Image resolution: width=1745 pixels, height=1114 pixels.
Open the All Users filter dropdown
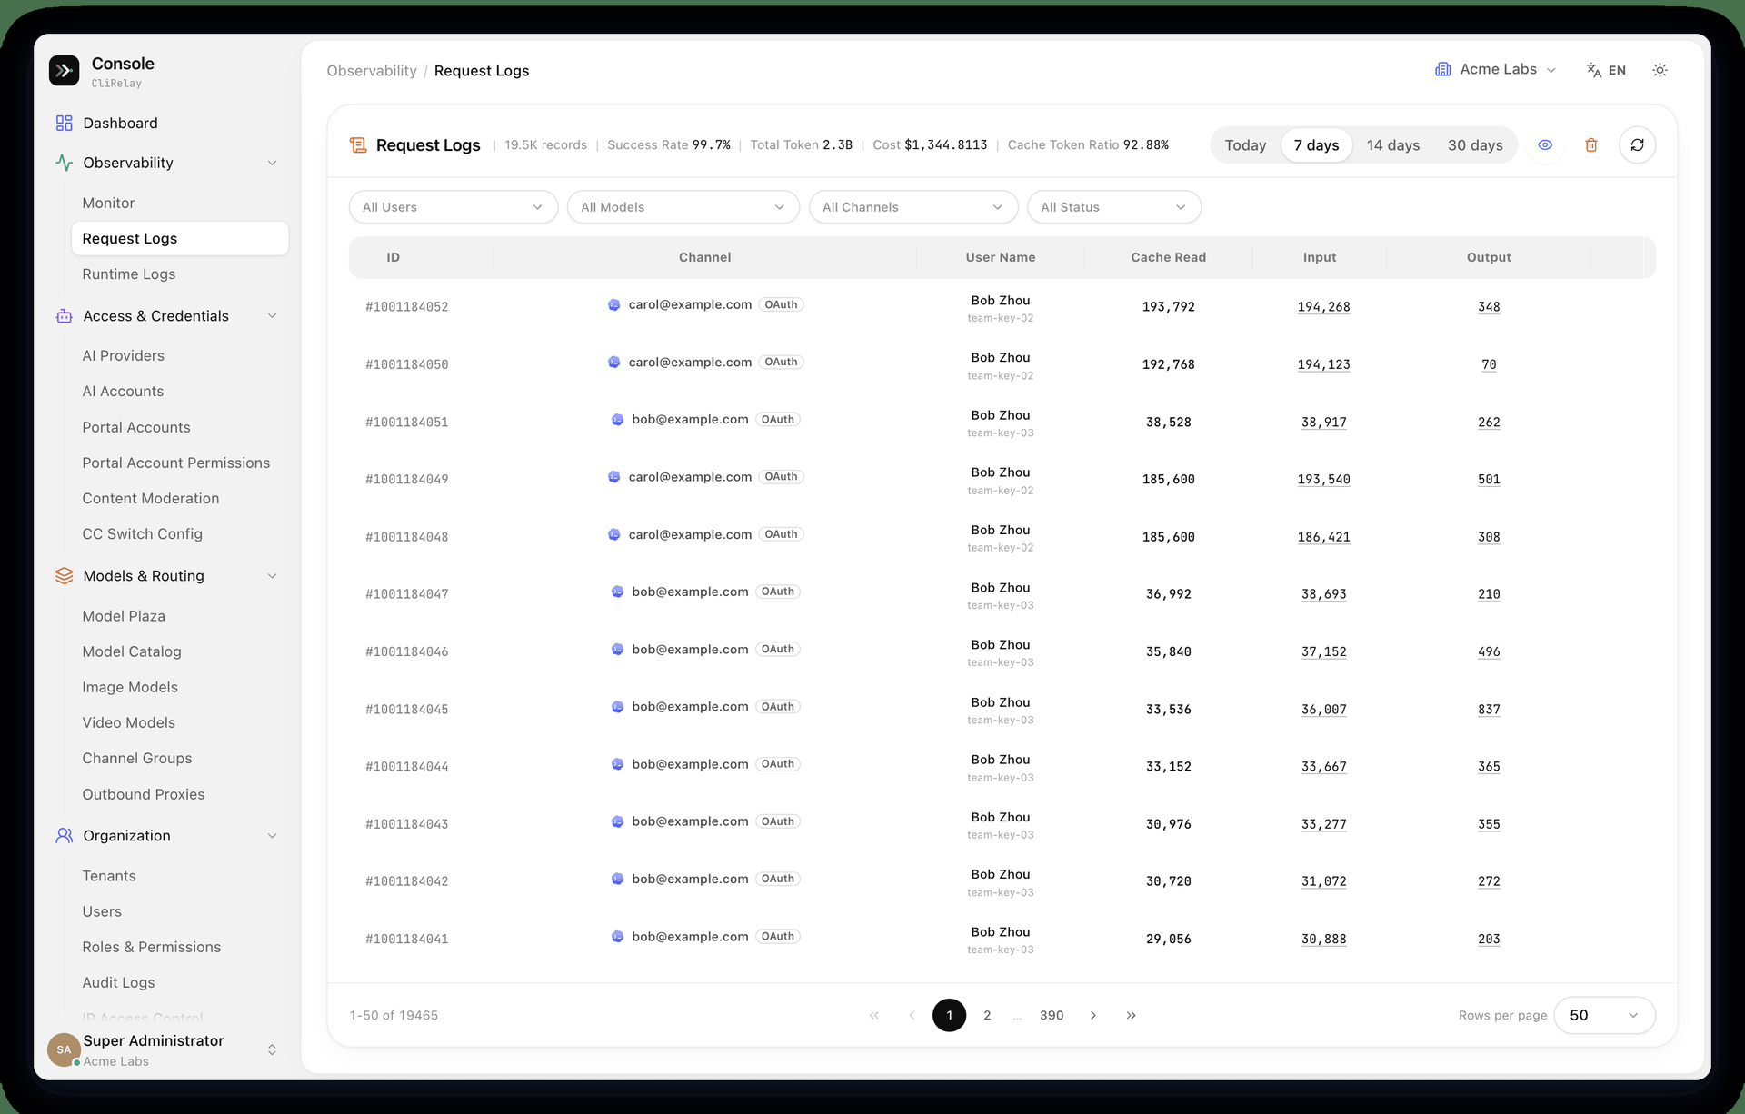pyautogui.click(x=454, y=207)
